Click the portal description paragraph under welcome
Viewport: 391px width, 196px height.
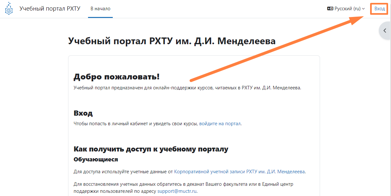(187, 87)
